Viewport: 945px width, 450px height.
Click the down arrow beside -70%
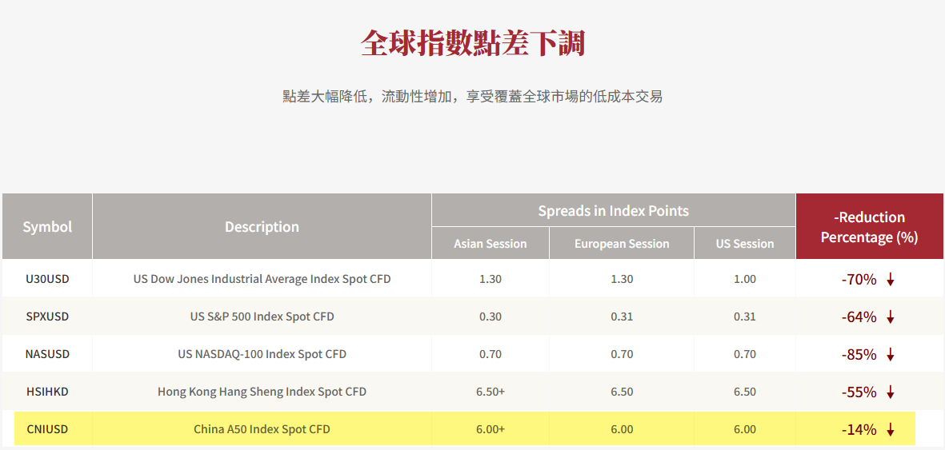point(890,280)
